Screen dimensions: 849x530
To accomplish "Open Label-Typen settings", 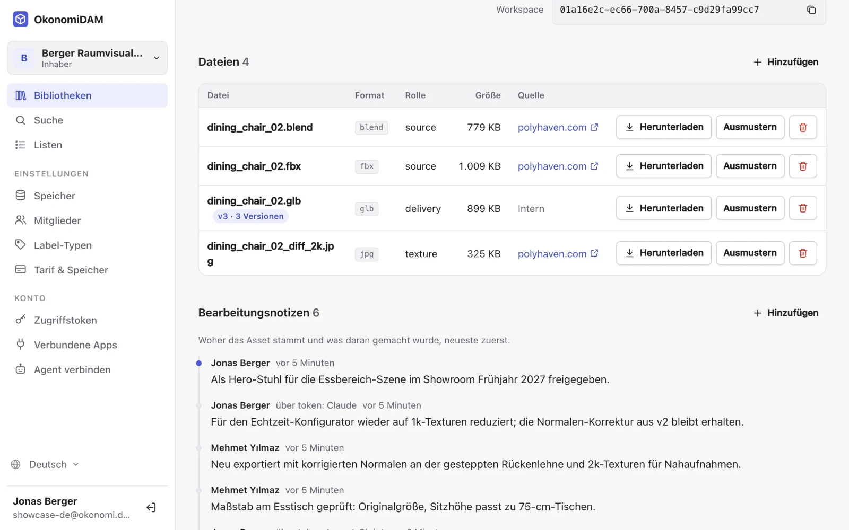I will pos(87,245).
